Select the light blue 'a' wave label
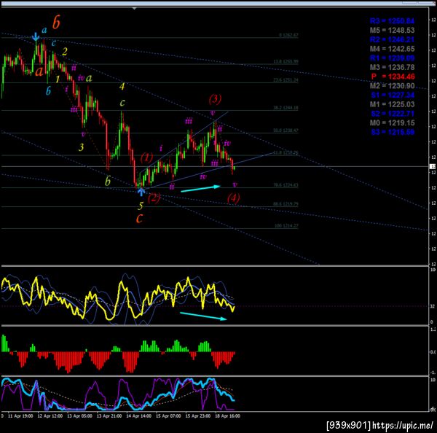 (44, 30)
